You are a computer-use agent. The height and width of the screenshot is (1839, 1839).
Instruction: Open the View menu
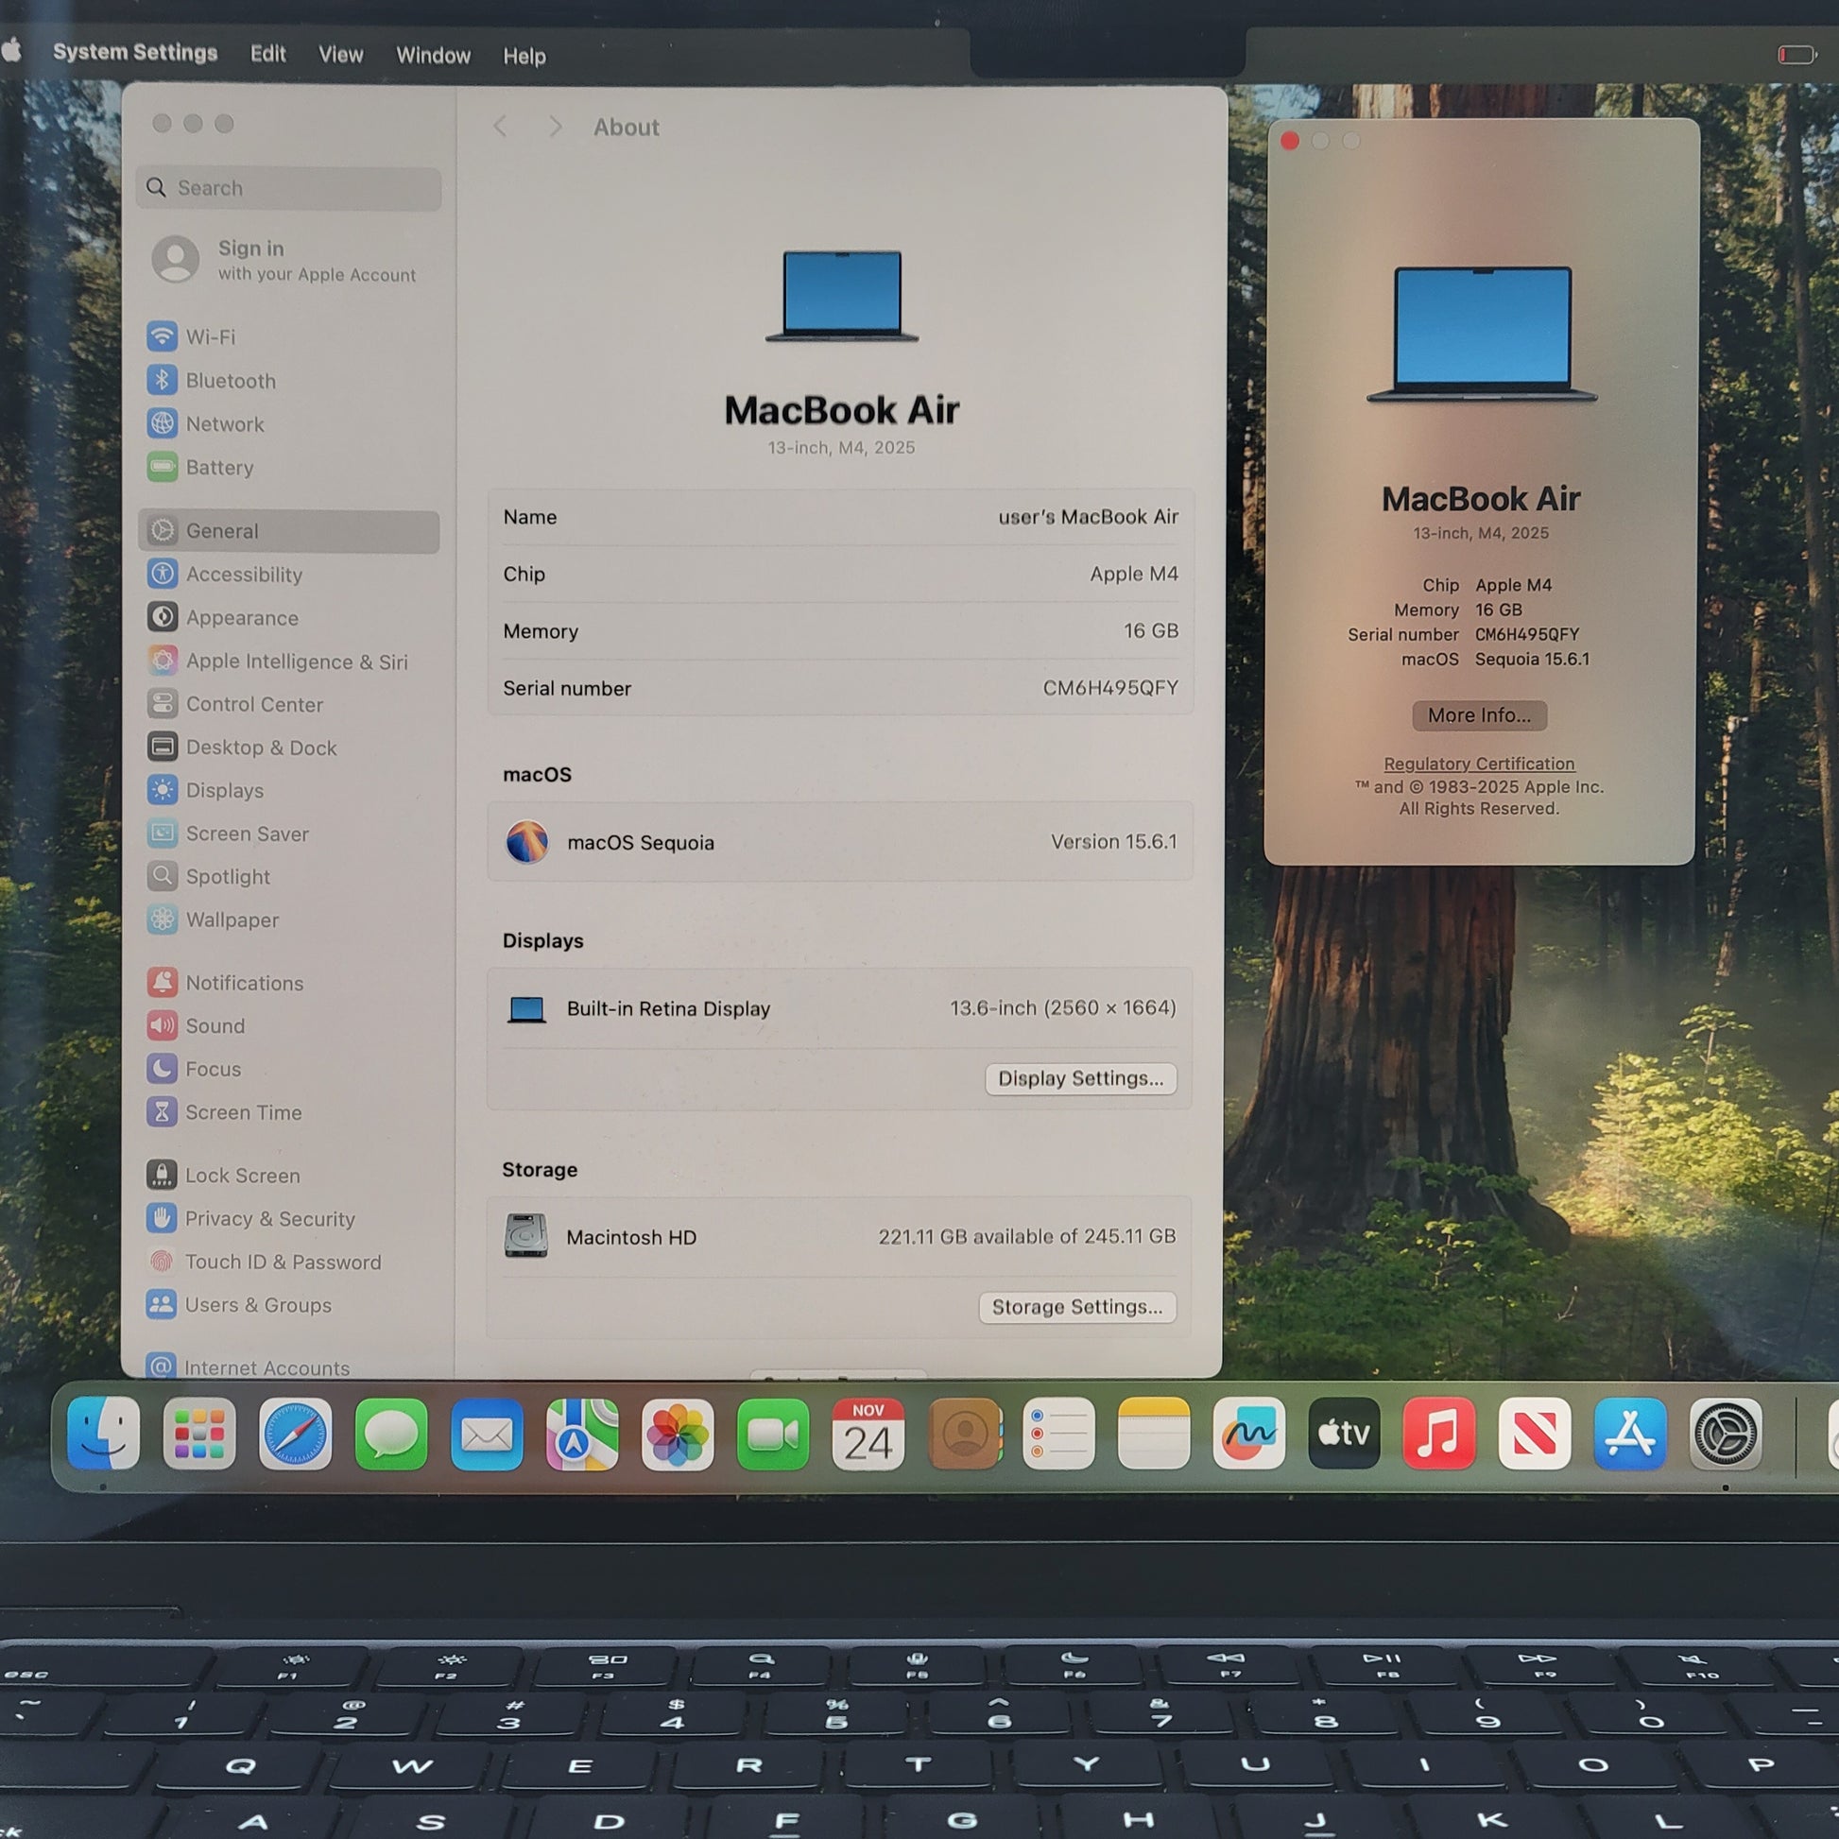[x=341, y=55]
